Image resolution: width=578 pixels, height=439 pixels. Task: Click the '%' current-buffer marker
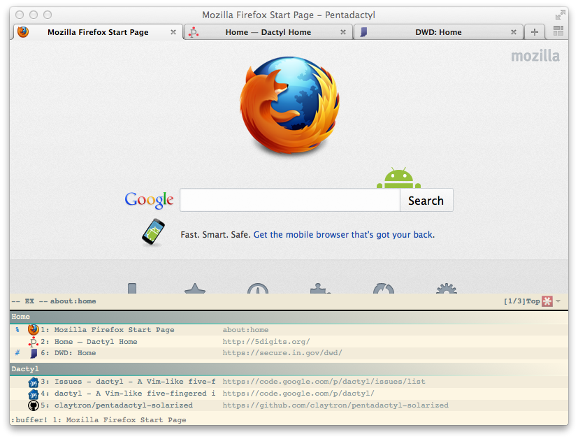click(17, 330)
